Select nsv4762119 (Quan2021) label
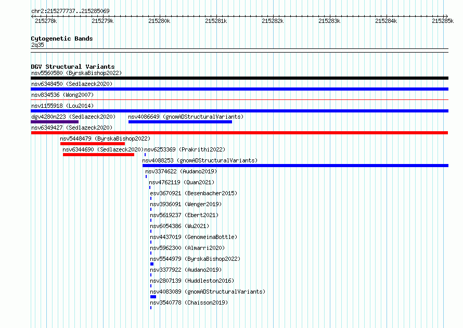463x328 pixels. (x=182, y=182)
